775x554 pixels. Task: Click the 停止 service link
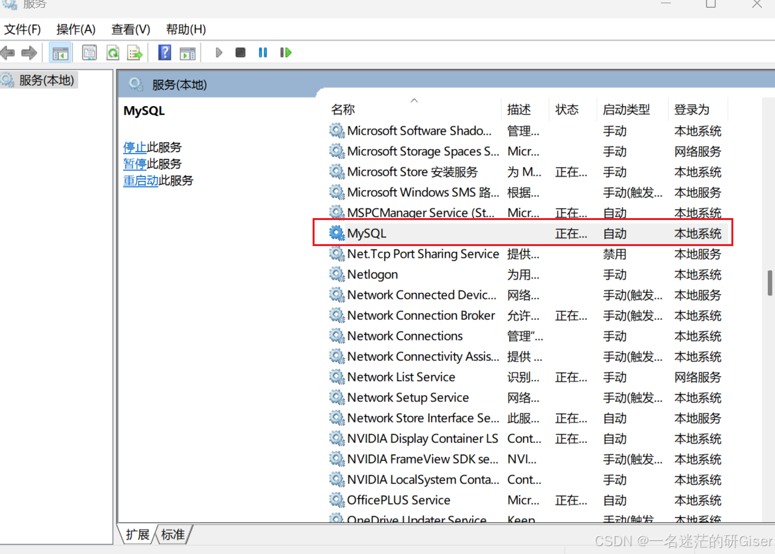coord(134,147)
